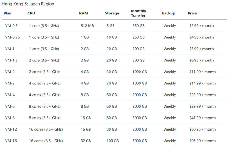Click the 5000 GB transfer value
The height and width of the screenshot is (145, 227).
coord(140,141)
